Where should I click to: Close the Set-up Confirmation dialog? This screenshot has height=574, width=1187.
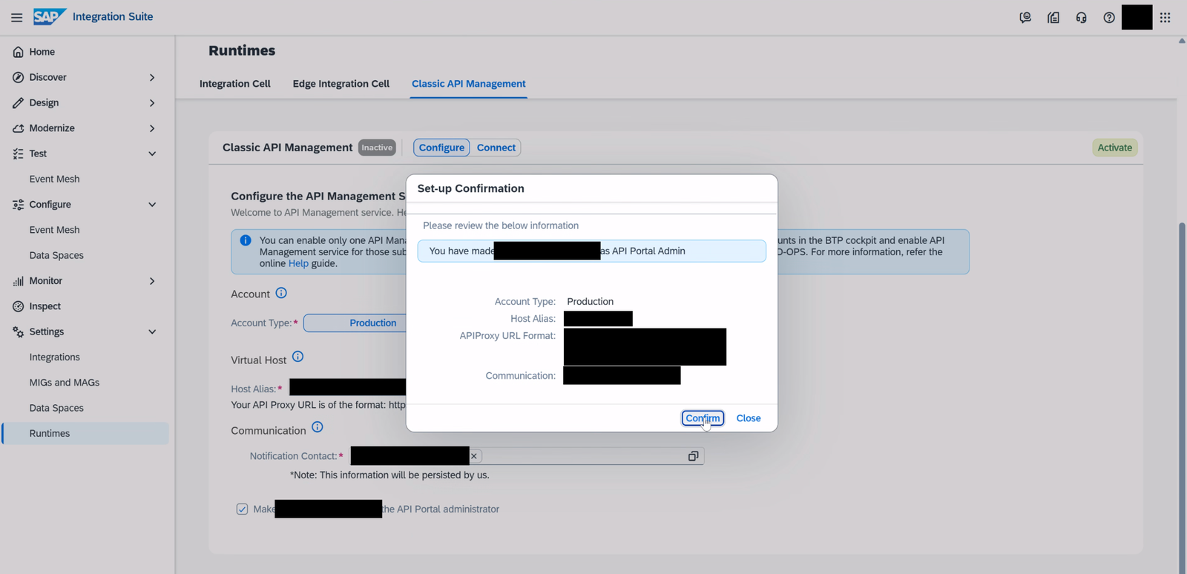point(749,418)
